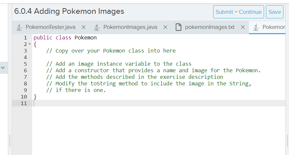Click the 'Add the methods described' comment
289x155 pixels.
[135, 77]
